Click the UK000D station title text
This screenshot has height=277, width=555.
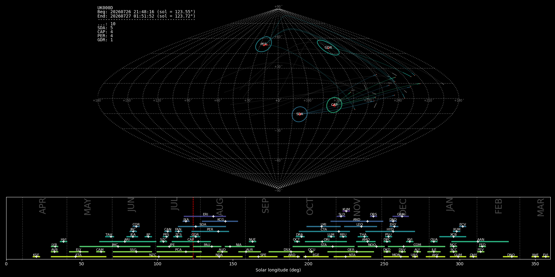tap(105, 8)
